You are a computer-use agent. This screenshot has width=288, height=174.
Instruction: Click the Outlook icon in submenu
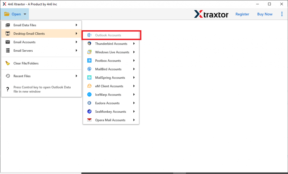(x=89, y=35)
